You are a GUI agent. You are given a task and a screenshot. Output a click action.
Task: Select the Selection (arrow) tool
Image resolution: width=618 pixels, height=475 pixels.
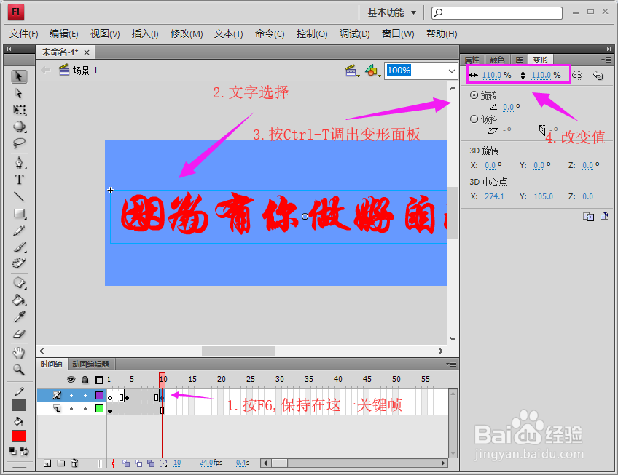(x=19, y=76)
